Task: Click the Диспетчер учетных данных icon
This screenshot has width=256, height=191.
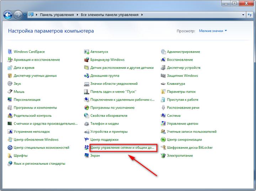Action: coord(10,76)
